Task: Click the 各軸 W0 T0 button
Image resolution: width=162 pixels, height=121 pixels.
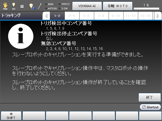Action: tap(117, 6)
